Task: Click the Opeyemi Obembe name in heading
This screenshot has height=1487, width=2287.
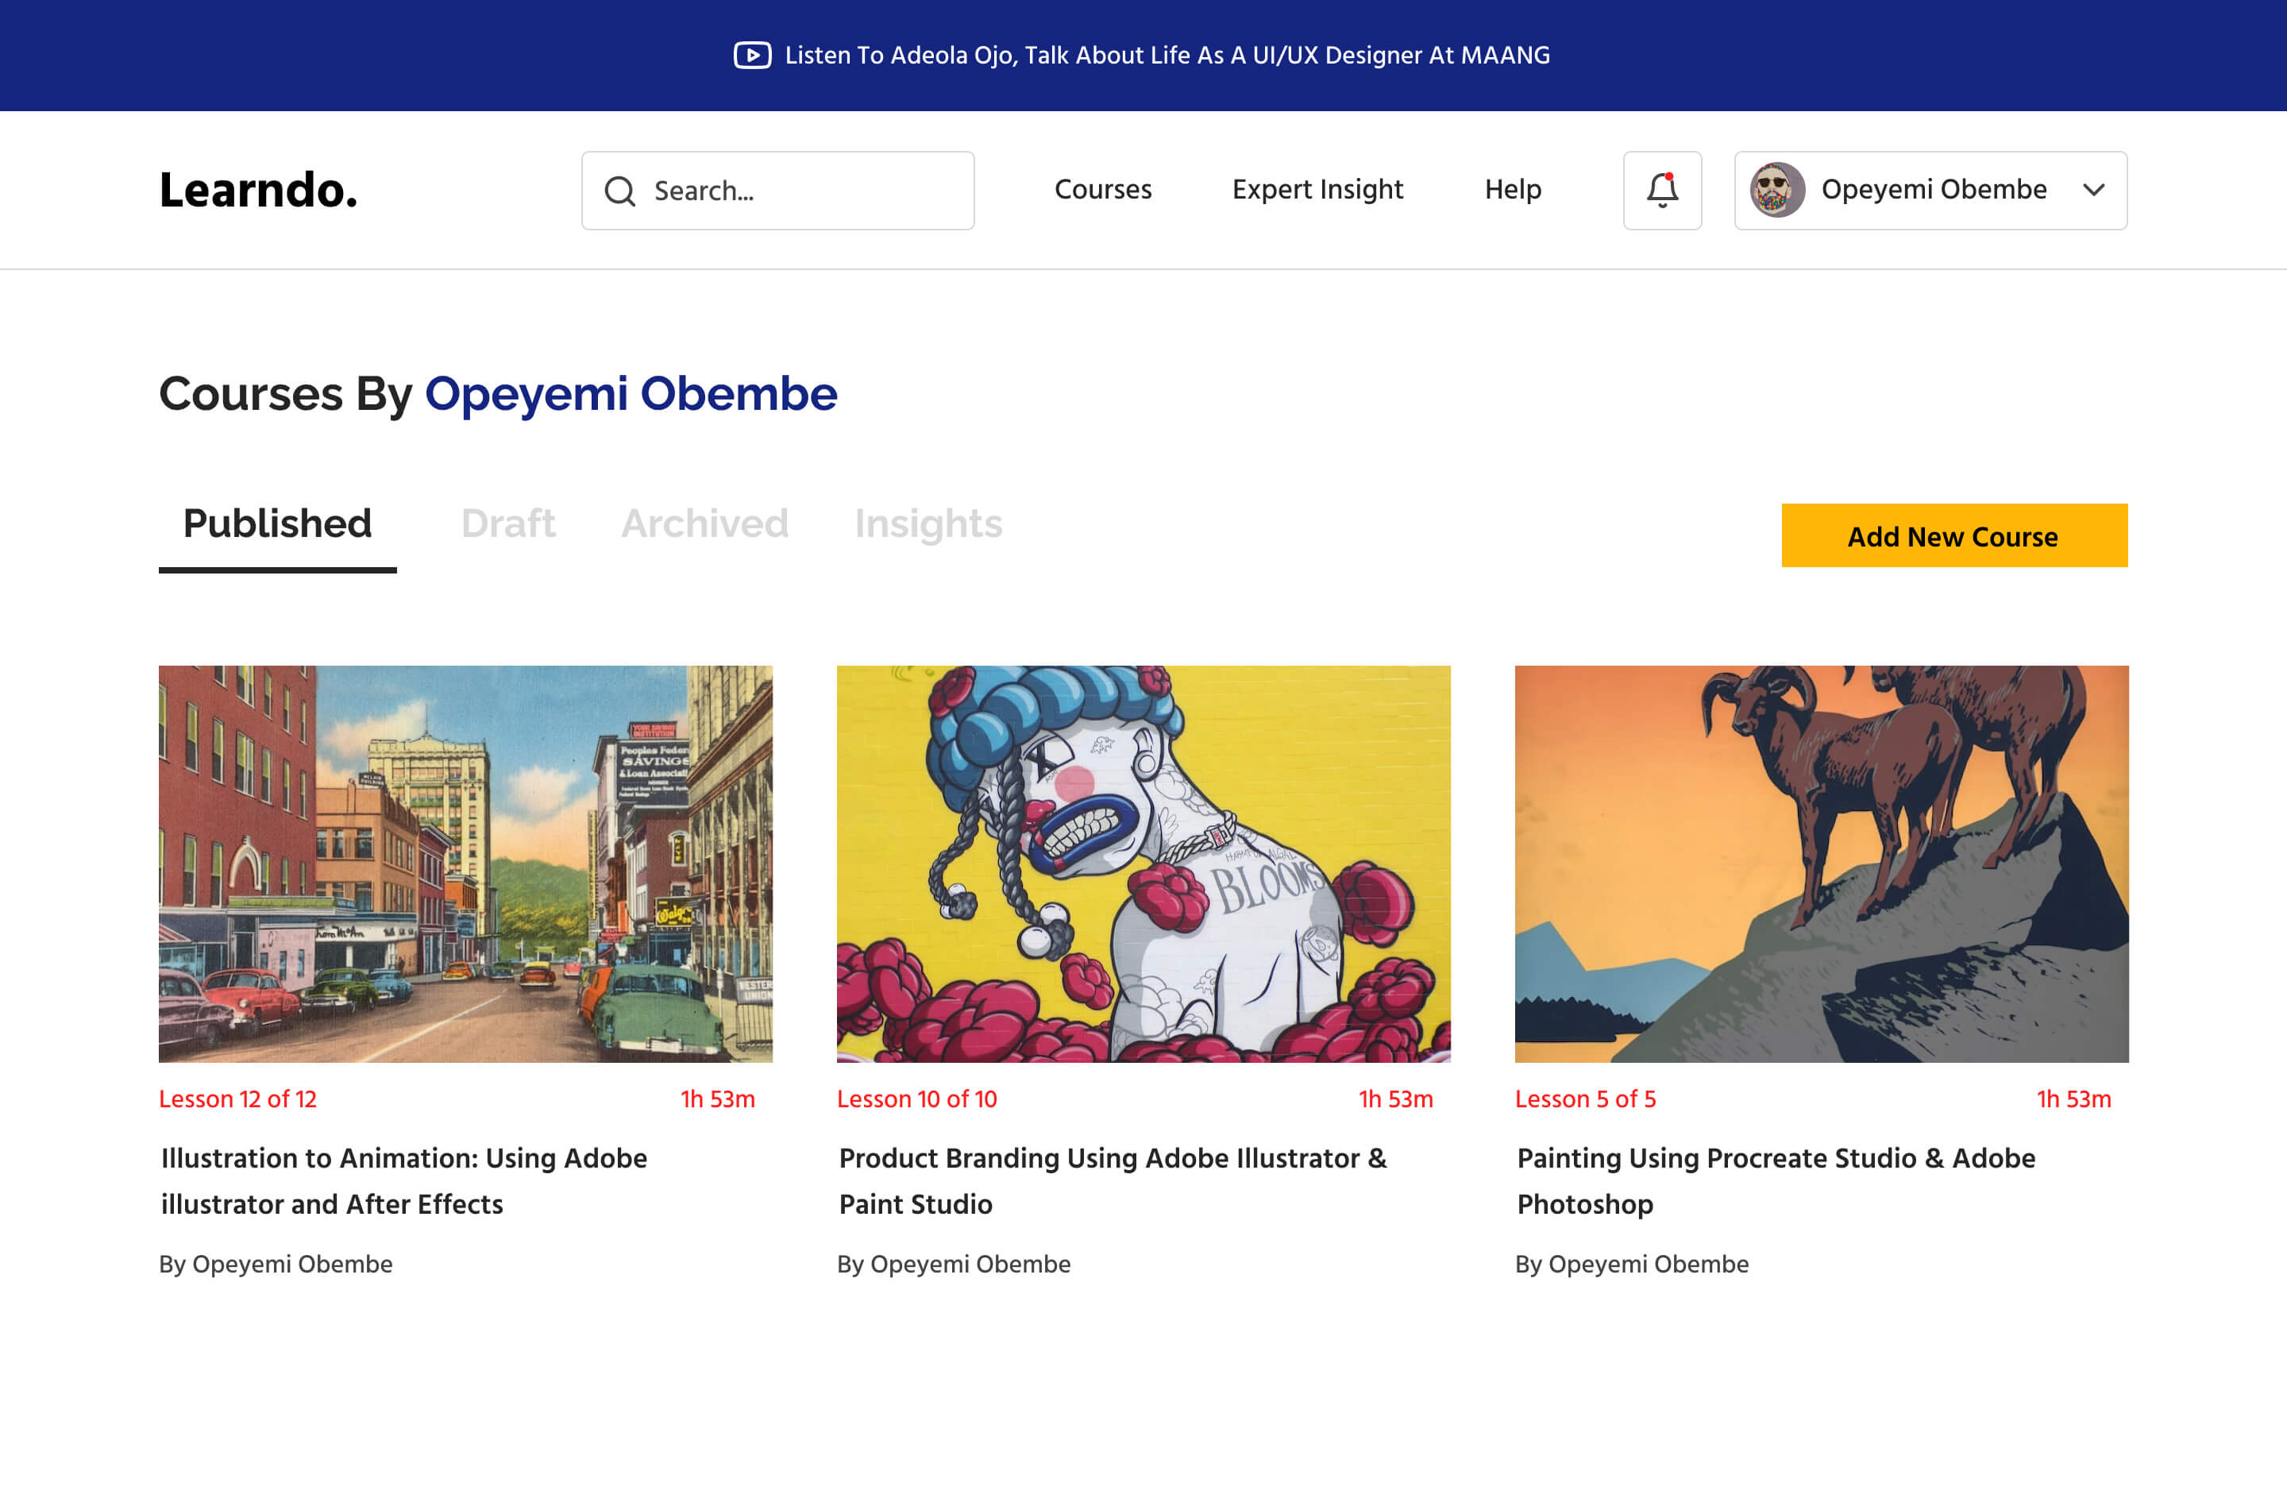Action: click(631, 393)
